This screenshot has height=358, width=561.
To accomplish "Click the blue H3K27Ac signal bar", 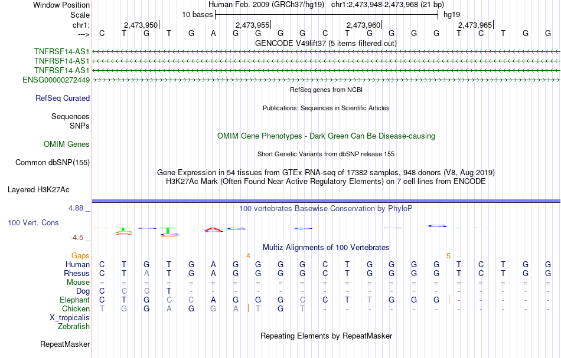I will (x=326, y=201).
